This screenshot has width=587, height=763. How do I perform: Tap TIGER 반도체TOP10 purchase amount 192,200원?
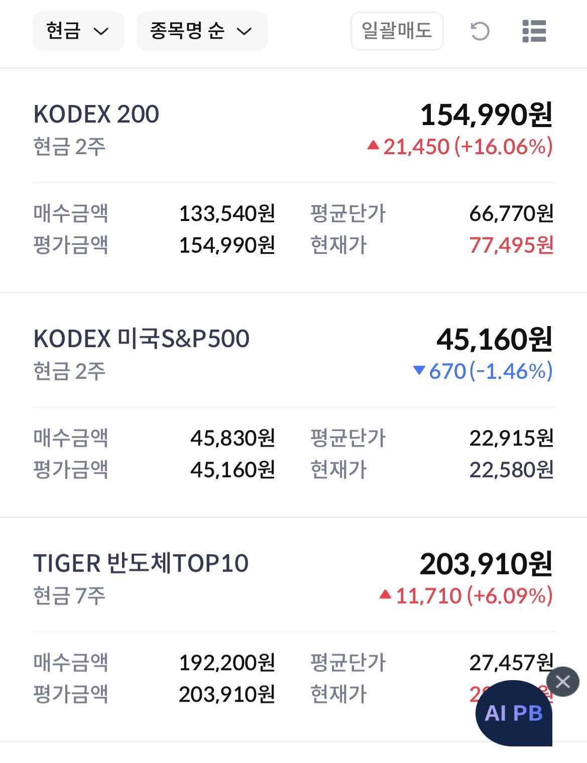tap(227, 663)
